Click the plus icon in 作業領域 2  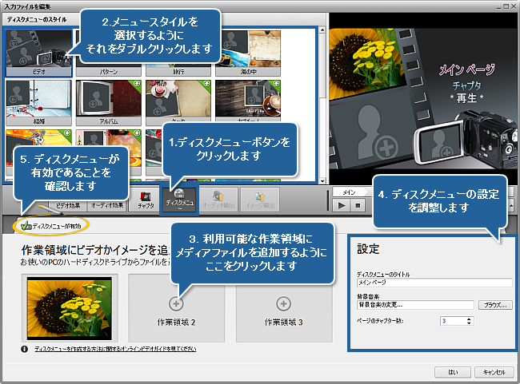tap(176, 303)
